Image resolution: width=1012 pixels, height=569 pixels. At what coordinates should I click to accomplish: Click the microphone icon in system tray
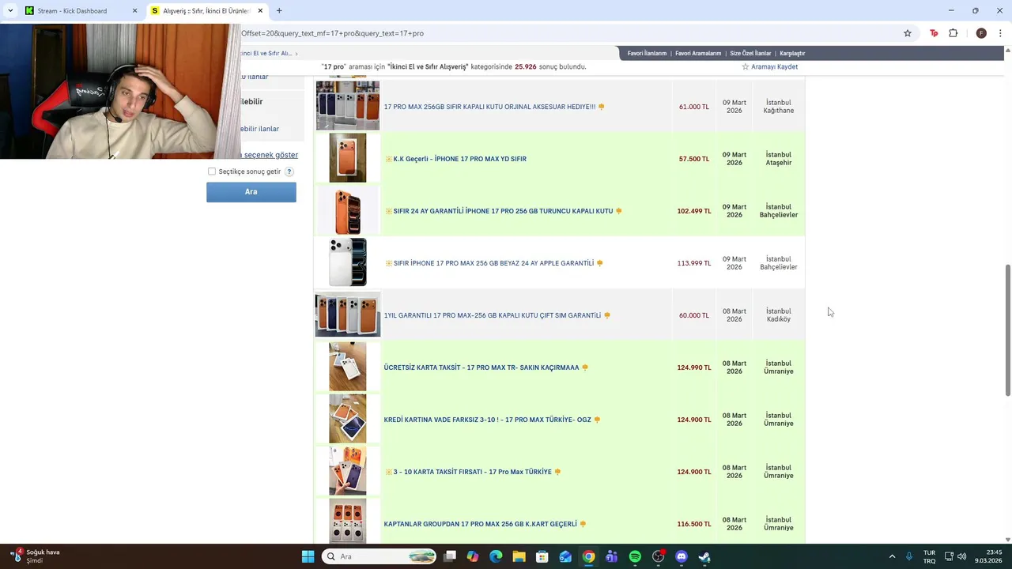909,556
